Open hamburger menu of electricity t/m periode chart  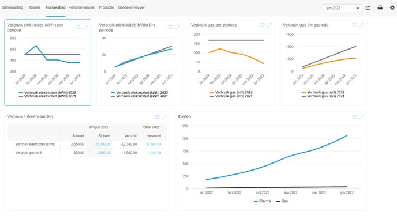pyautogui.click(x=170, y=27)
